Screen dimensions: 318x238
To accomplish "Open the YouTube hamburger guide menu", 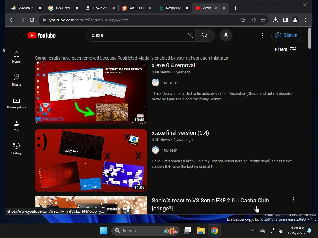I will click(x=16, y=35).
